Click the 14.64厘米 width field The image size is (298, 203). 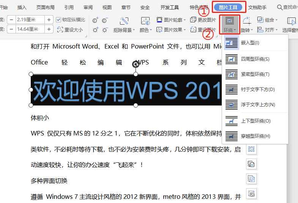[30, 29]
